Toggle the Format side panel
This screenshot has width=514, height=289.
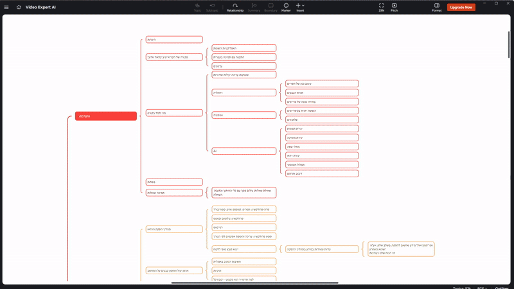pyautogui.click(x=437, y=7)
